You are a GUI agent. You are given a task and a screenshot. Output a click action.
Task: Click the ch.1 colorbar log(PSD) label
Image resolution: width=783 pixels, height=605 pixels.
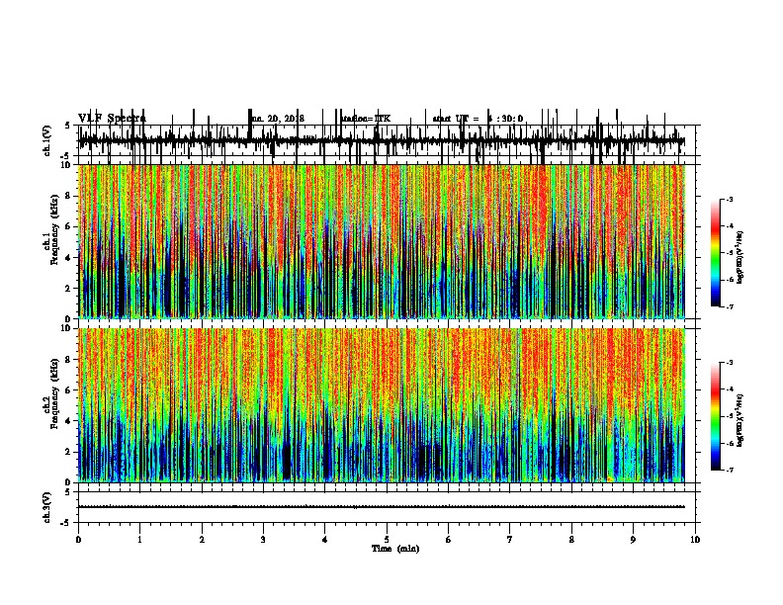tap(740, 258)
